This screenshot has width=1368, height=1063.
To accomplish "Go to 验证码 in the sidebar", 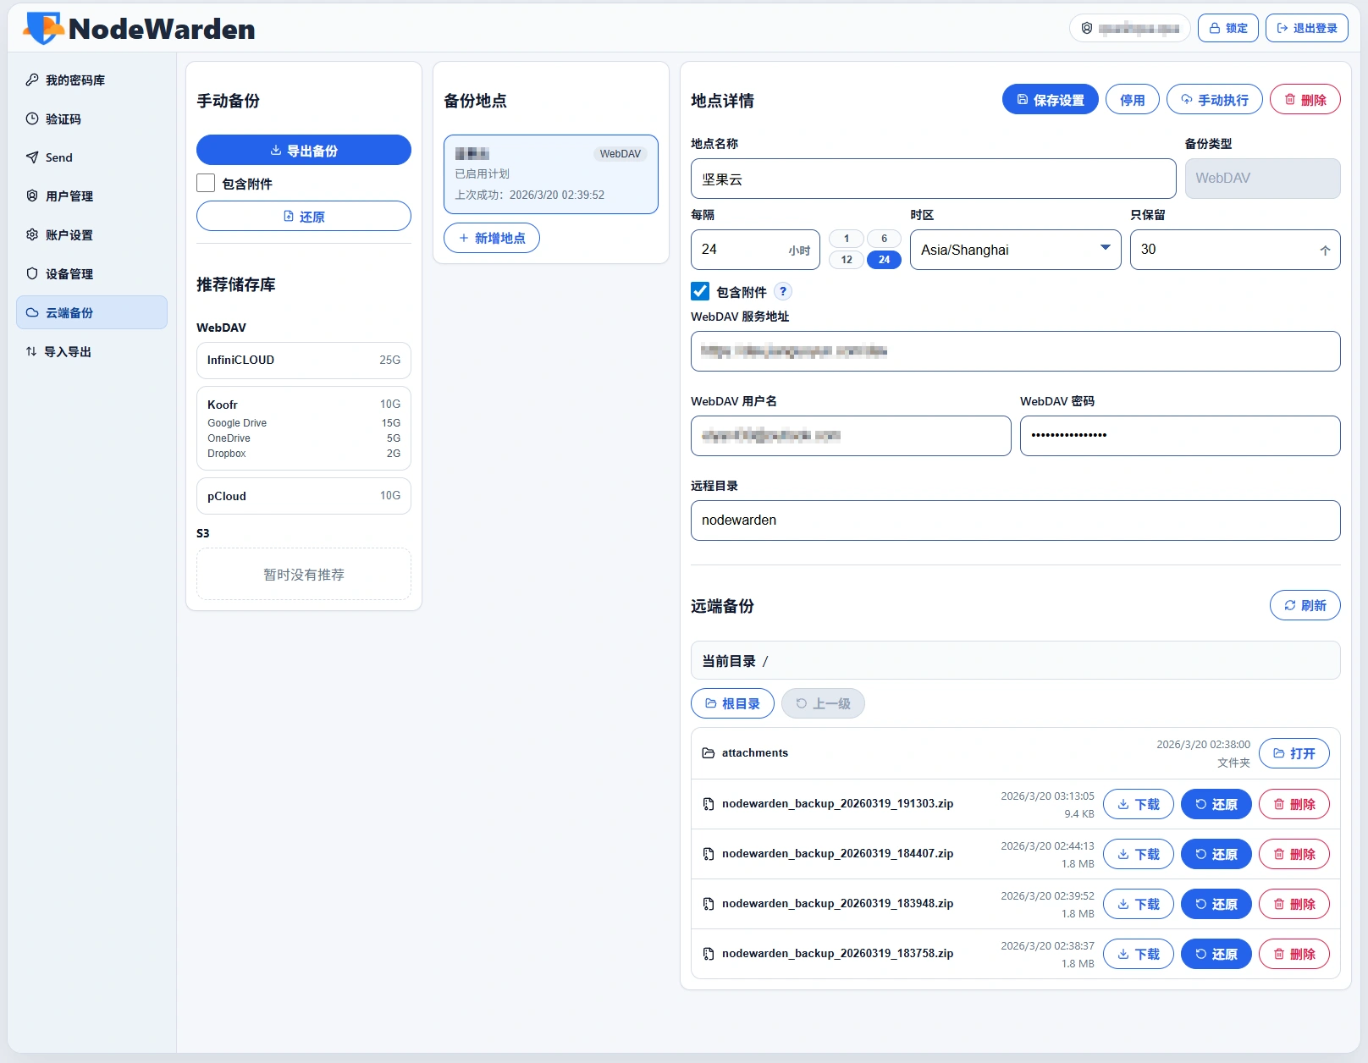I will pos(63,119).
